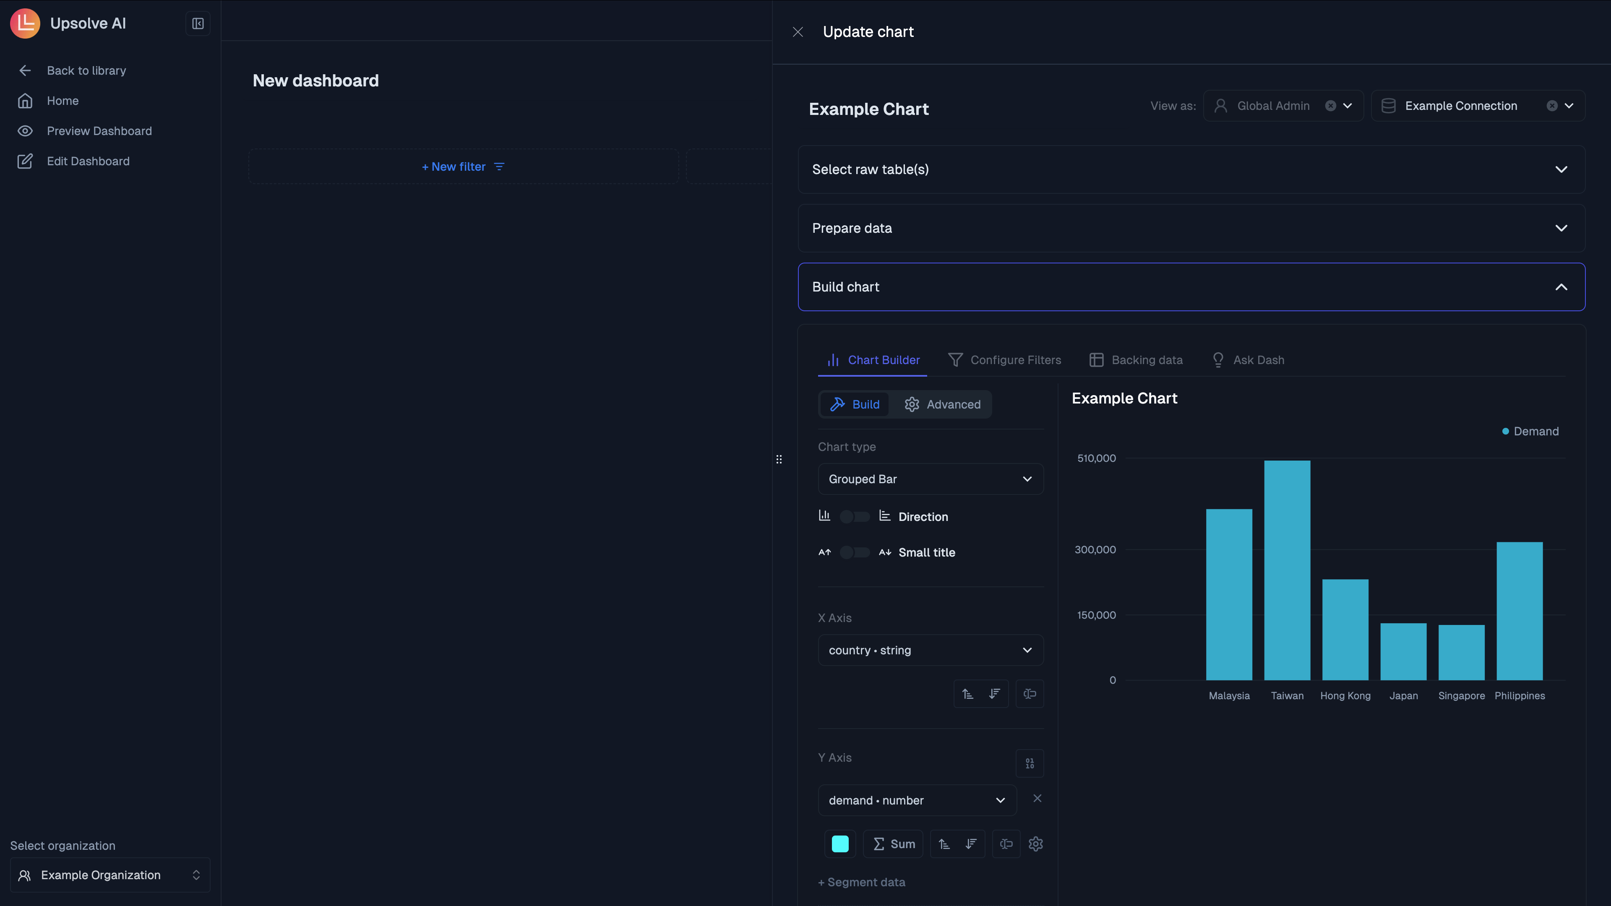
Task: Open the Grouped Bar chart type dropdown
Action: [x=930, y=479]
